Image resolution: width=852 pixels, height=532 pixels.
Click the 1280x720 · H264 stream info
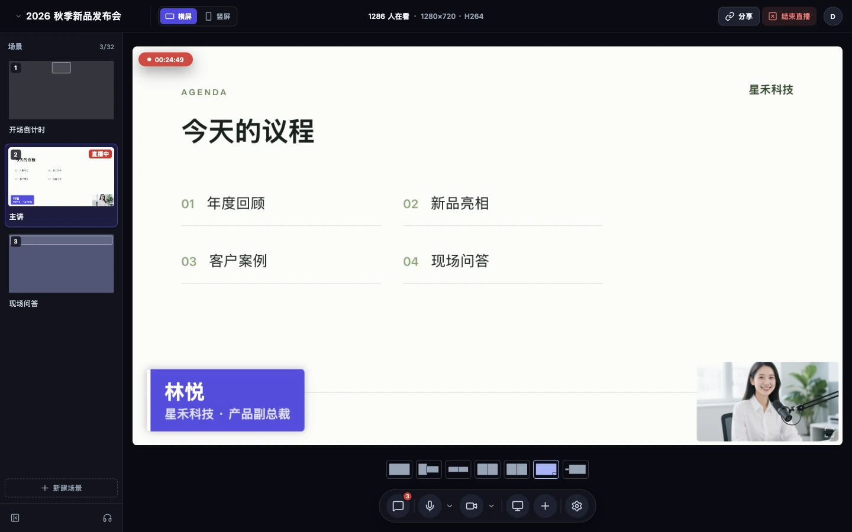pos(452,17)
